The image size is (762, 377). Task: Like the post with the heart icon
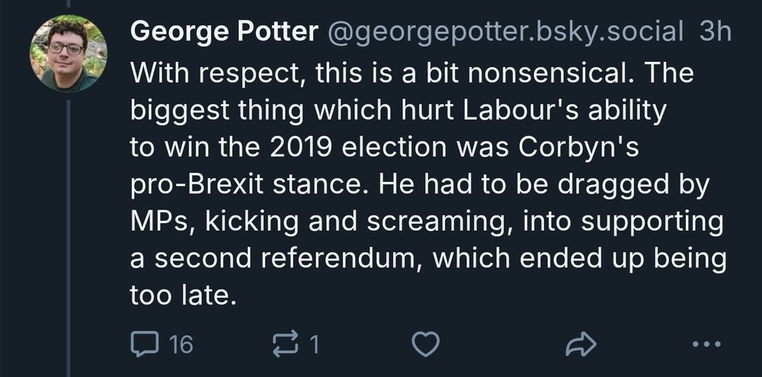coord(425,344)
